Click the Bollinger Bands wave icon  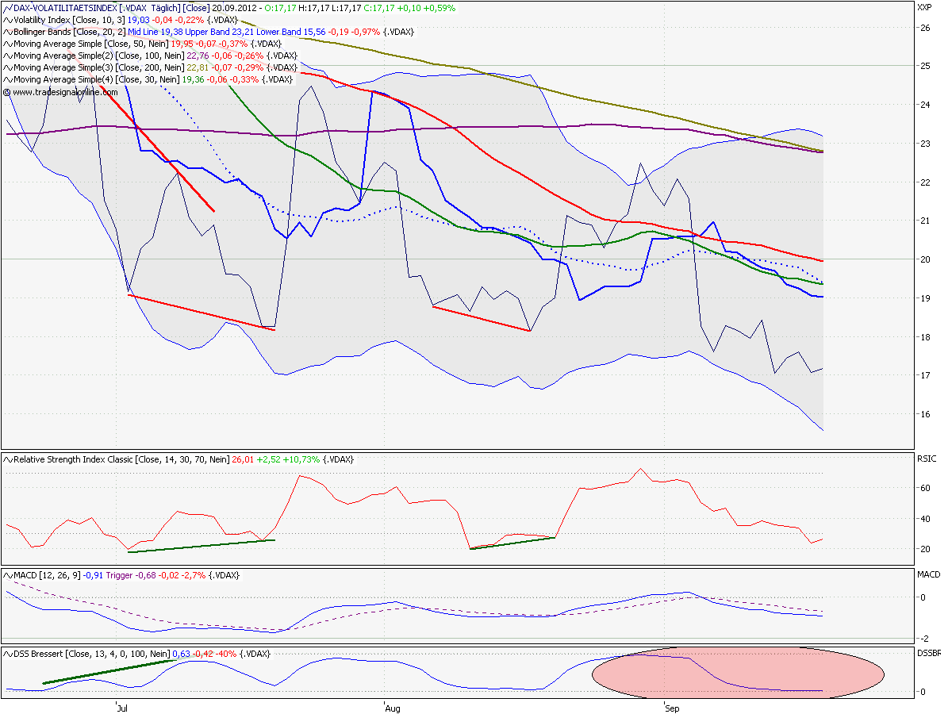[6, 32]
